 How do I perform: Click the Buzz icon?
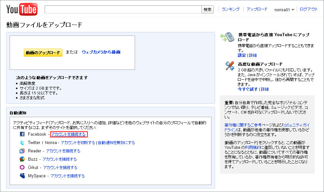[22, 159]
